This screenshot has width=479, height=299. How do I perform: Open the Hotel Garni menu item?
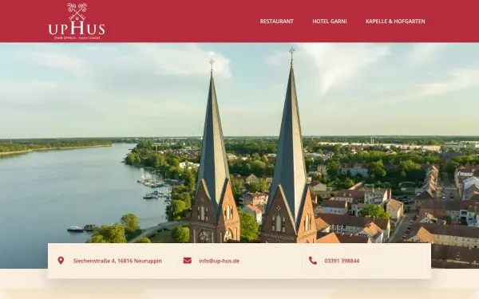tap(330, 22)
